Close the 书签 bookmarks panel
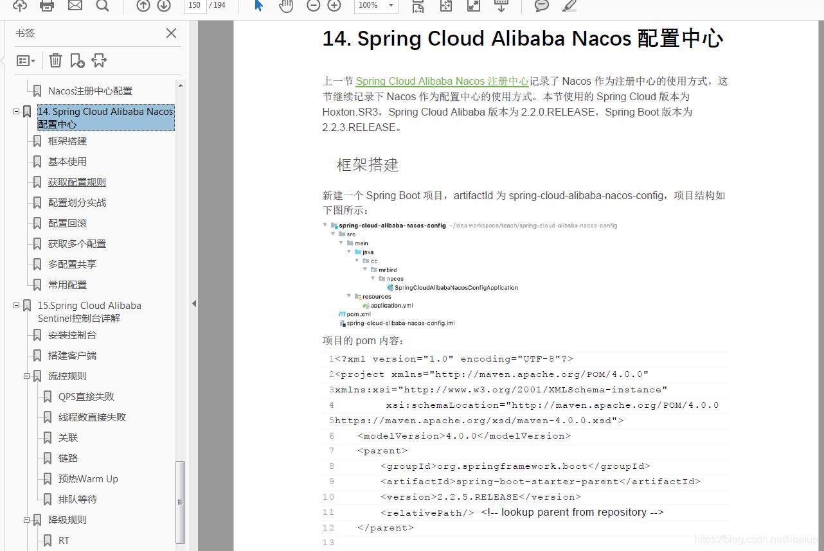The height and width of the screenshot is (551, 824). [x=171, y=33]
